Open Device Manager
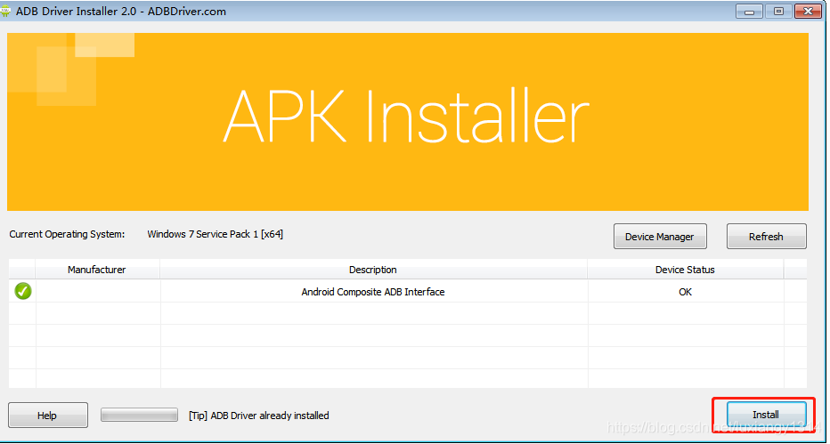830x444 pixels. coord(660,237)
